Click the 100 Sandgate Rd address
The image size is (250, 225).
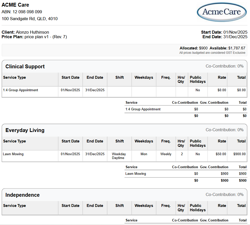30,19
